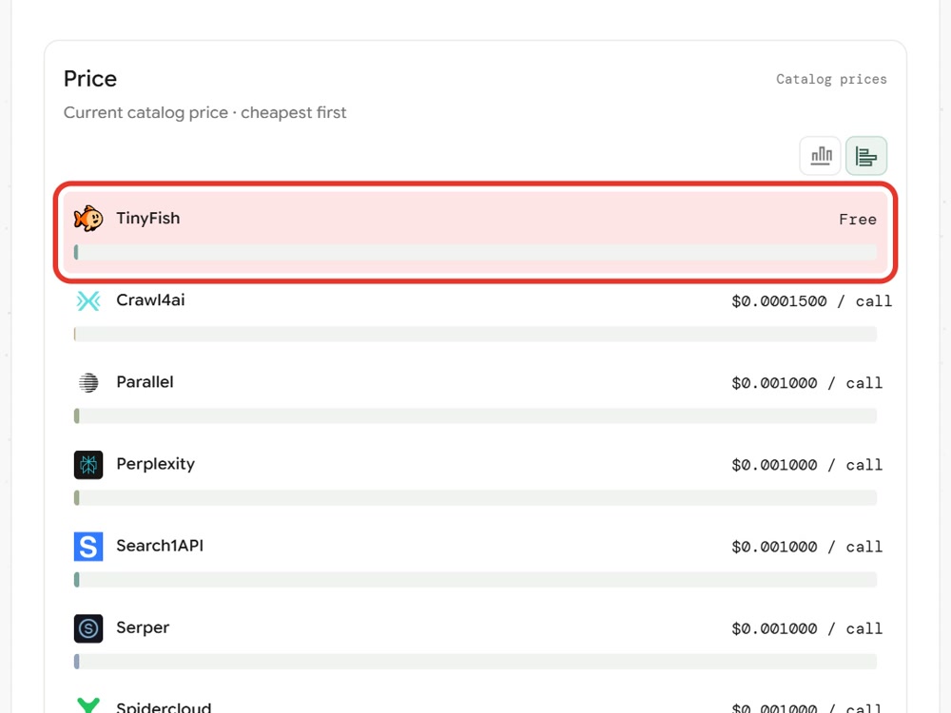
Task: Select the Crawl4ai provider name
Action: tap(150, 300)
